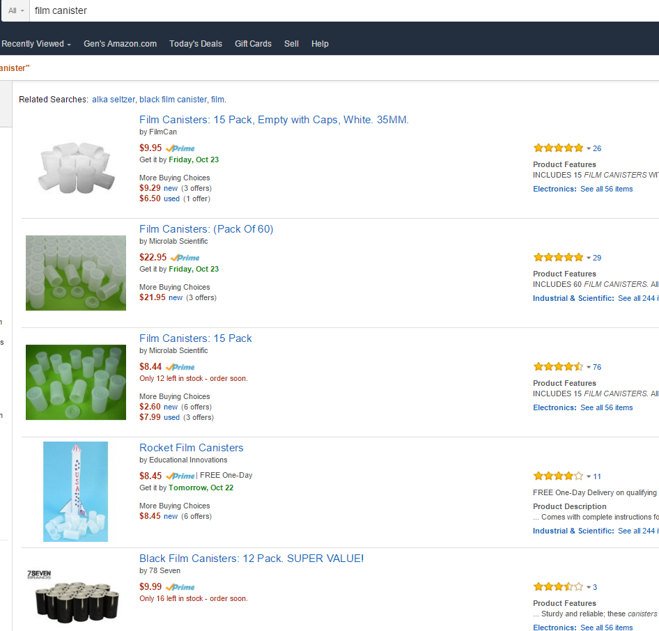
Task: Click the star rating for Rocket Film Canisters
Action: click(x=558, y=476)
